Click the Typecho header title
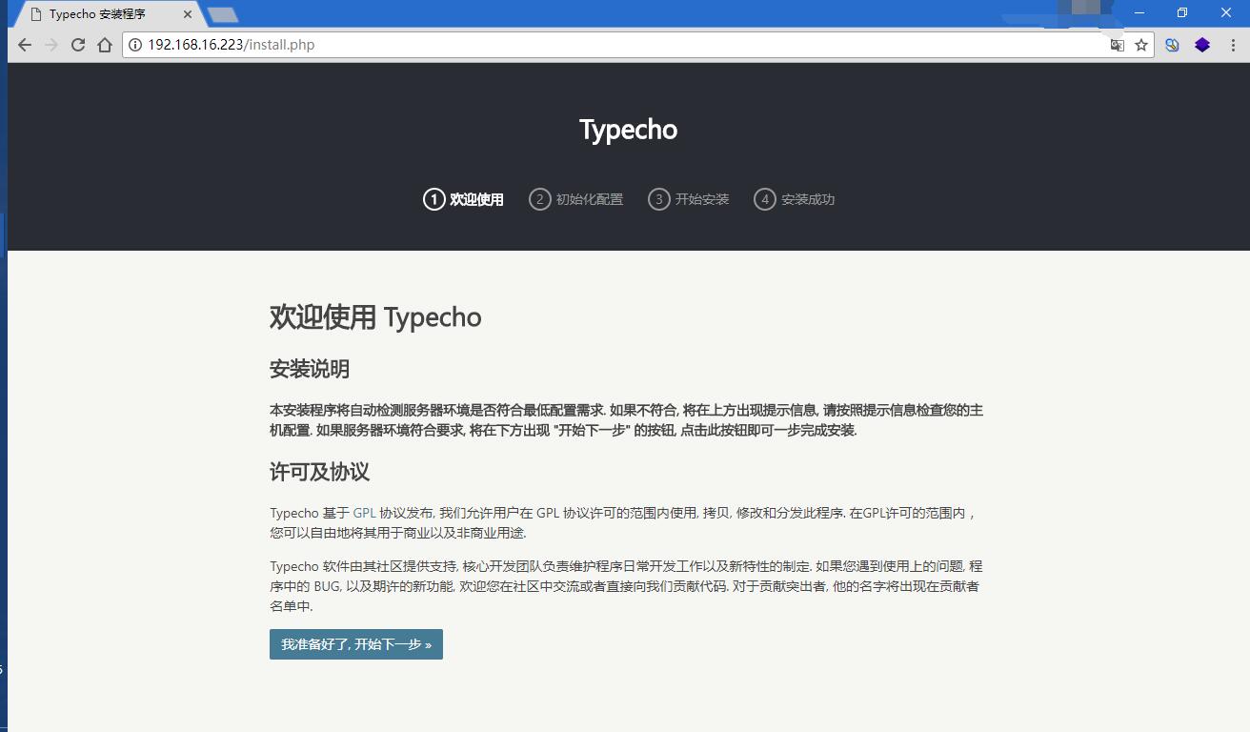This screenshot has height=732, width=1250. point(629,130)
